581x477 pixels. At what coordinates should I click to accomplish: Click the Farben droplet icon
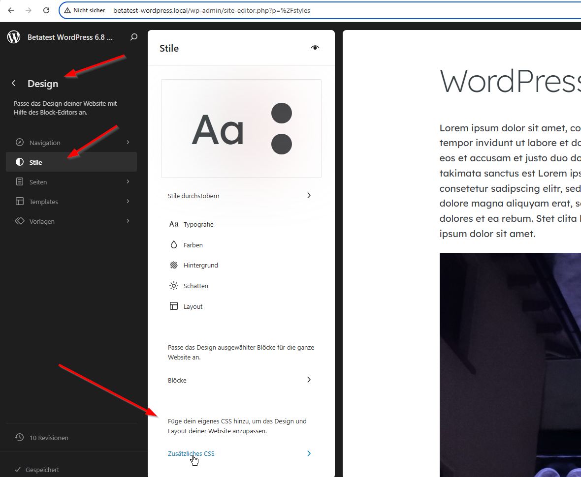click(174, 244)
